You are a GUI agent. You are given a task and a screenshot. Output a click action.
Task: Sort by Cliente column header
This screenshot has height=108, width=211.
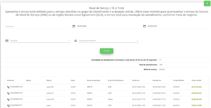49,80
